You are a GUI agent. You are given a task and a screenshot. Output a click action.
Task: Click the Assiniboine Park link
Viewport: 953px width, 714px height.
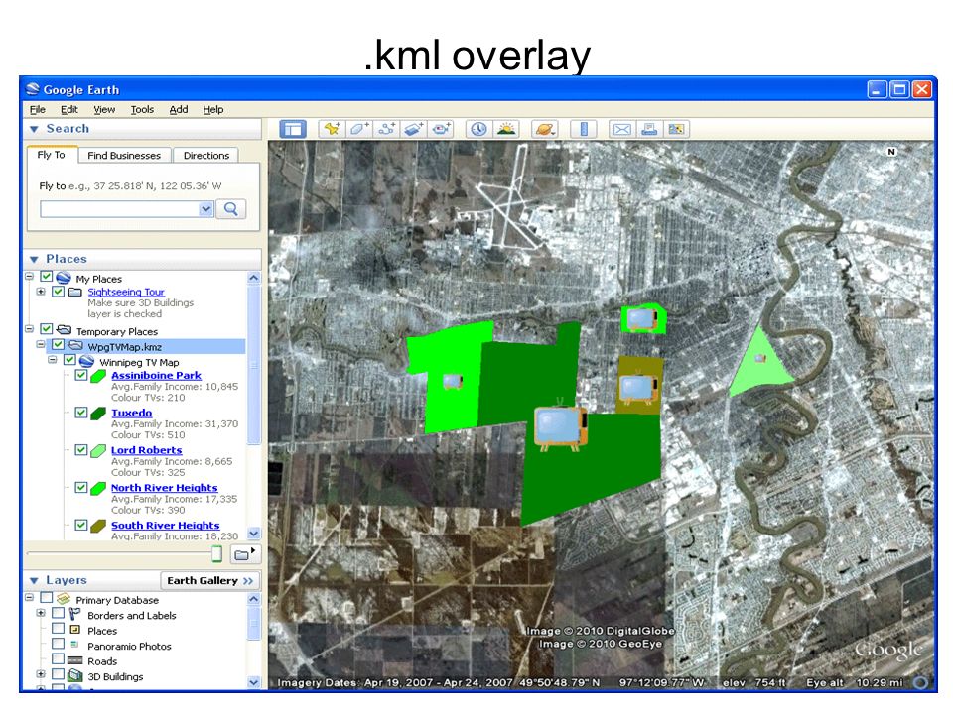156,375
